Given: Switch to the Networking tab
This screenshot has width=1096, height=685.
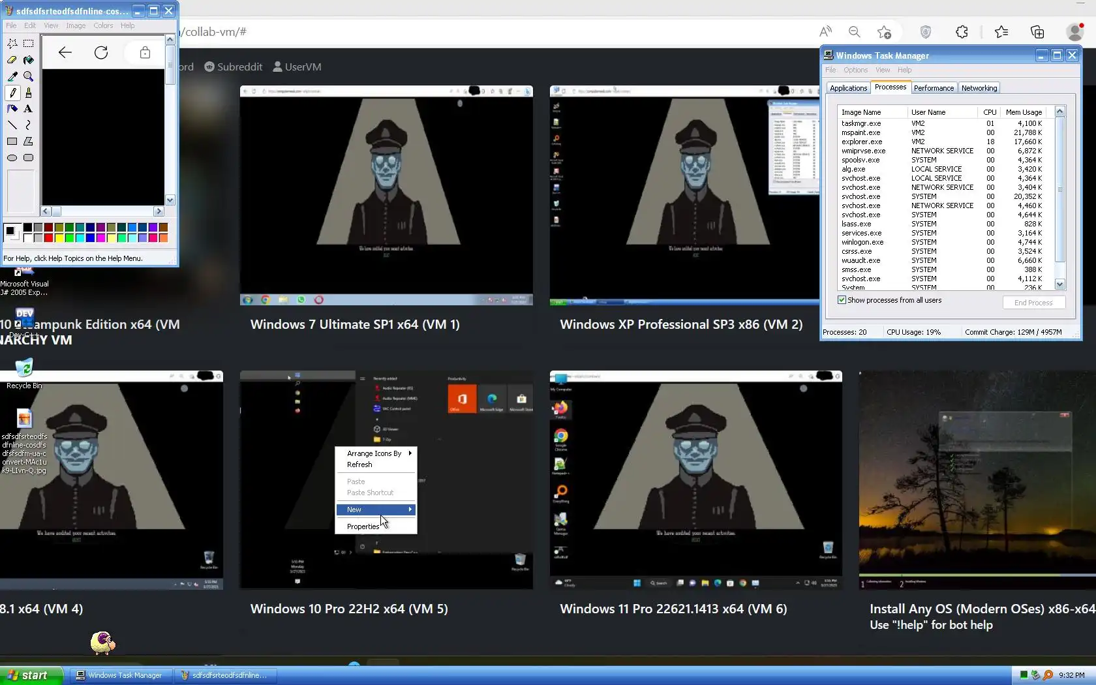Looking at the screenshot, I should [979, 88].
